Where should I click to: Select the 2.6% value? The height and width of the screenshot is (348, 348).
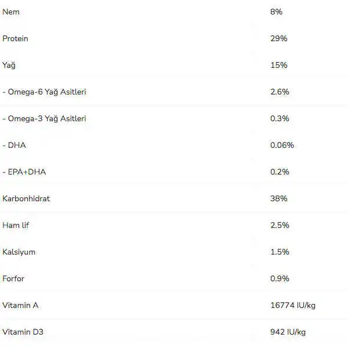point(280,92)
